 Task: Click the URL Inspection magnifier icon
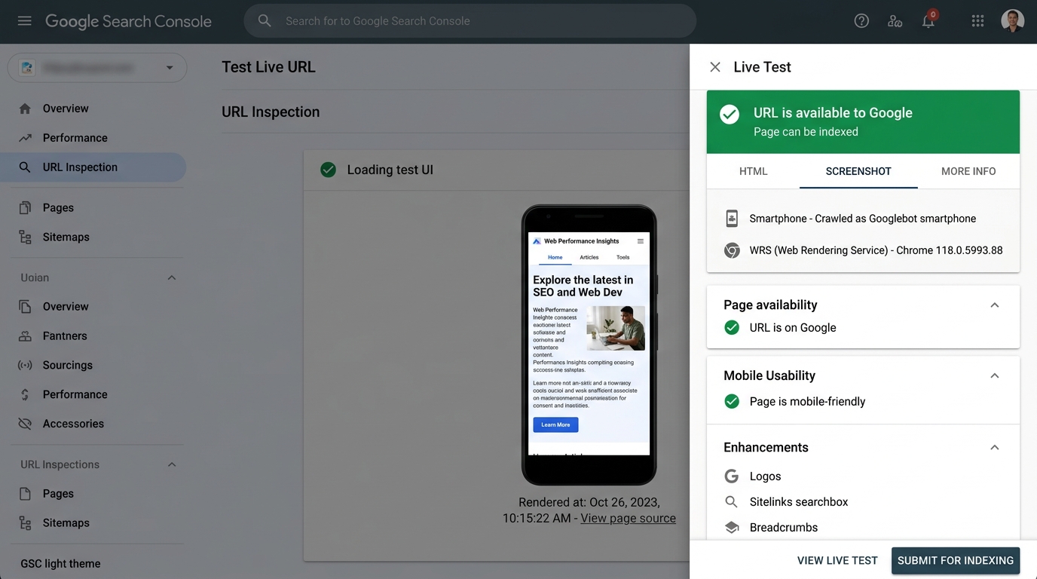[25, 167]
